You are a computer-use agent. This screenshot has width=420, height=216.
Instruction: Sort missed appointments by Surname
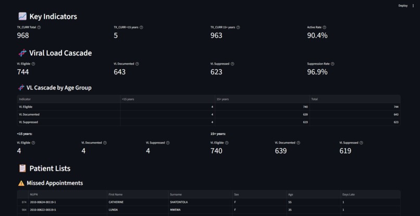(x=200, y=194)
